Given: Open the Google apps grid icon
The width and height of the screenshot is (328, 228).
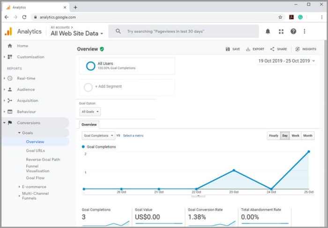Looking at the screenshot, I should coord(281,31).
